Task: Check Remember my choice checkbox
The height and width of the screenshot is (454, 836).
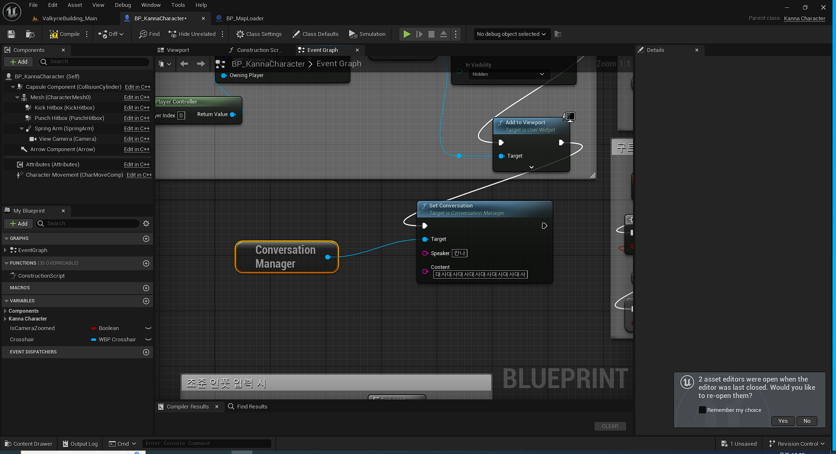Action: pyautogui.click(x=702, y=410)
